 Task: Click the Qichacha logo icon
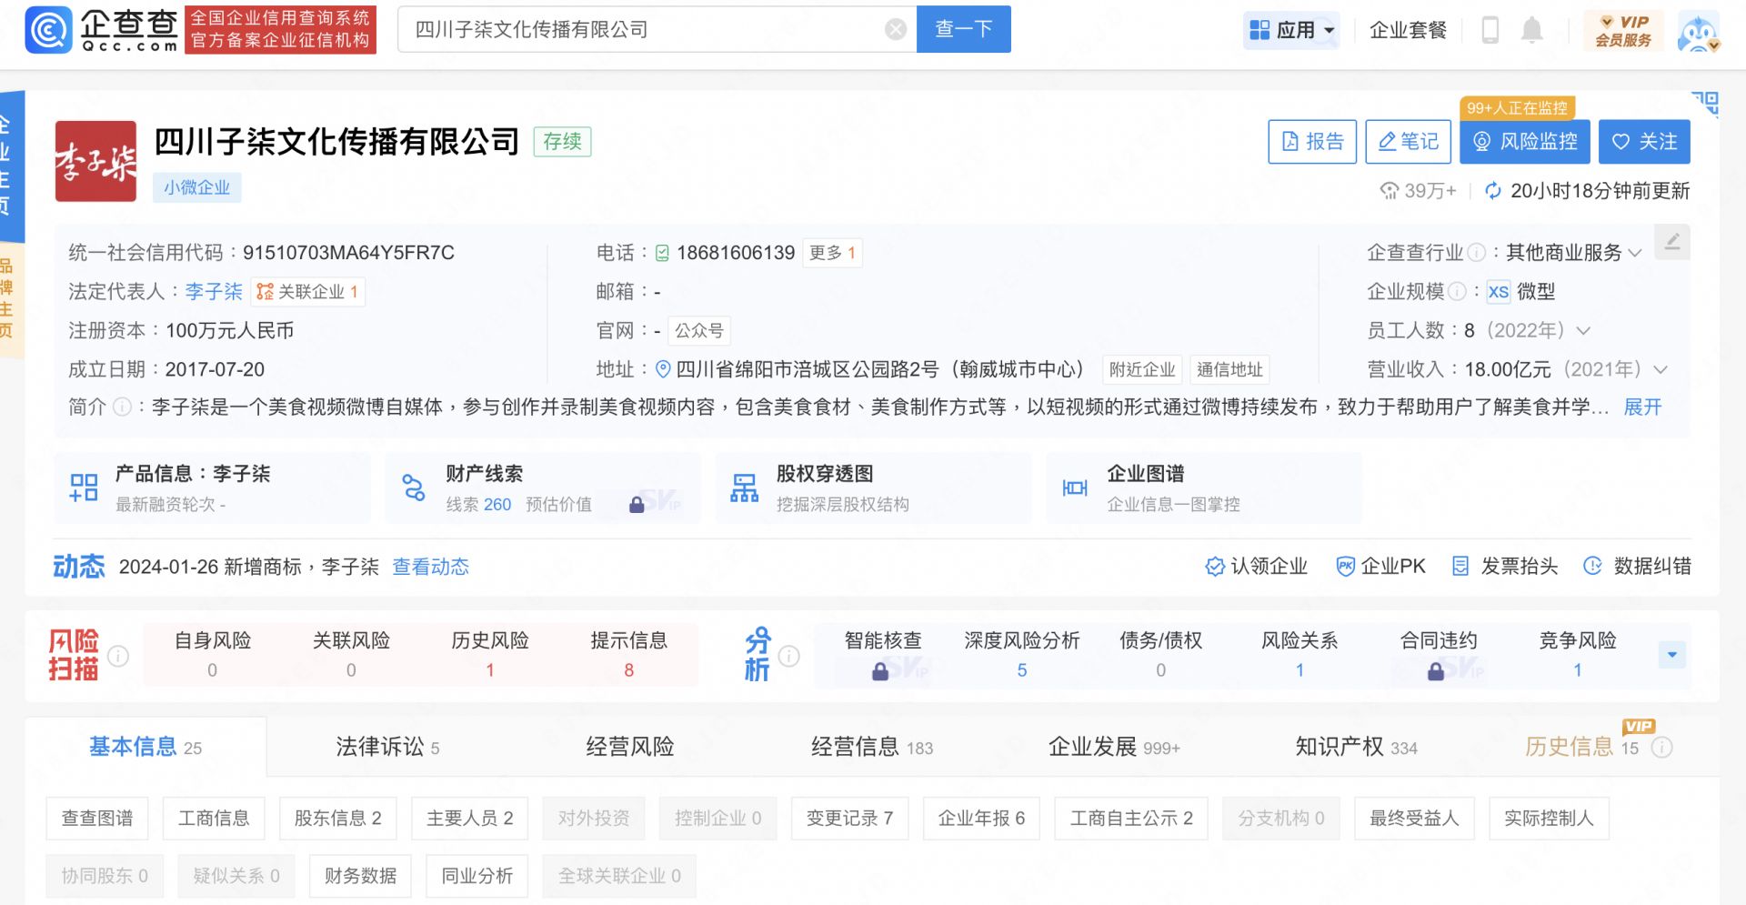(x=48, y=30)
